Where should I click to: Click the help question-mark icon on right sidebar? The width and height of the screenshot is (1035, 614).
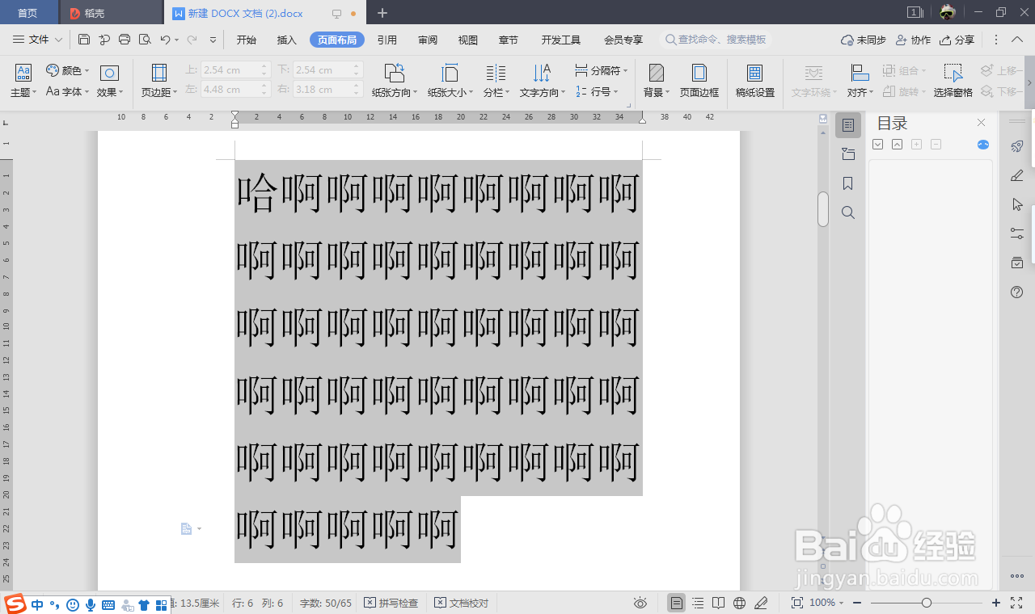[1017, 292]
